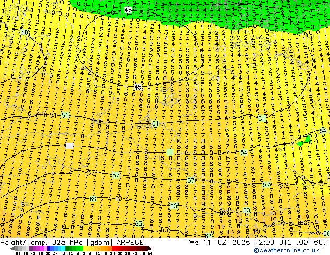Pick the dark purple legend swatch

31,248
